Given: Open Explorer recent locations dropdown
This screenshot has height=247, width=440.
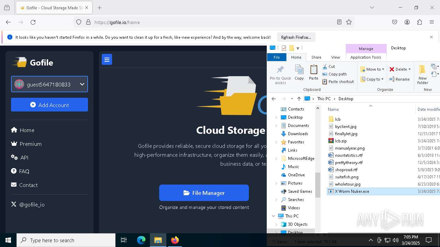Looking at the screenshot, I should [x=292, y=99].
